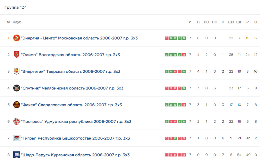Image resolution: width=260 pixels, height=163 pixels.
Task: Open "Энергия - Центр" Московская область team link
Action: pos(79,38)
